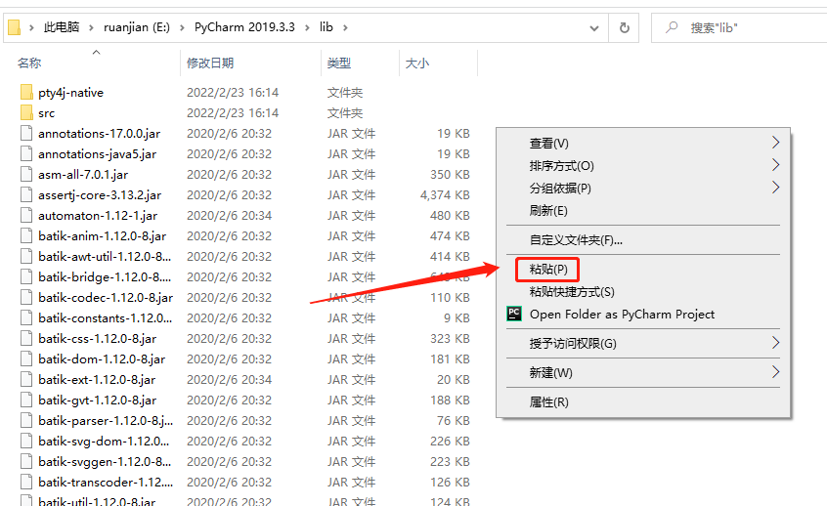Image resolution: width=827 pixels, height=506 pixels.
Task: Click the 9 KB size cell
Action: pyautogui.click(x=457, y=318)
